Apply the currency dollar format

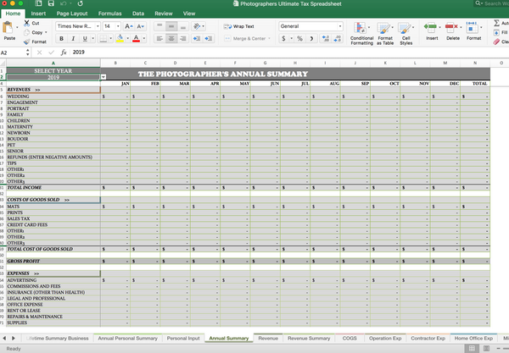click(x=283, y=39)
